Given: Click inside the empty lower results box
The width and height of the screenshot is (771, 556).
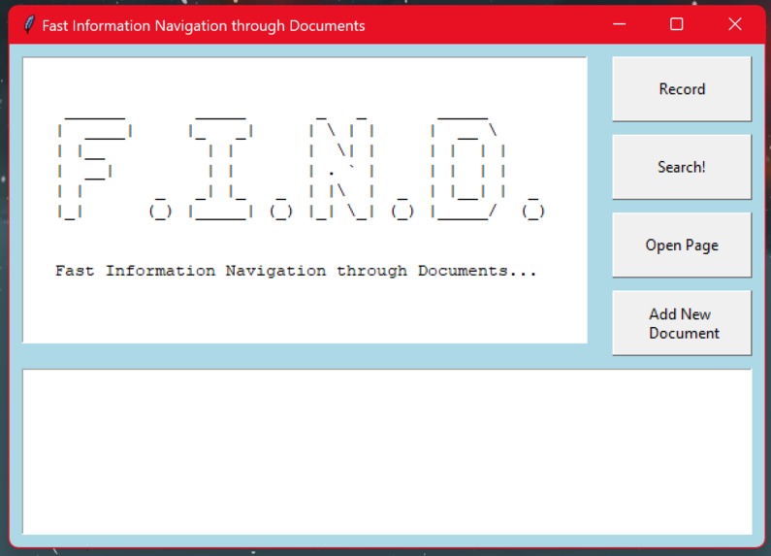Looking at the screenshot, I should [387, 451].
